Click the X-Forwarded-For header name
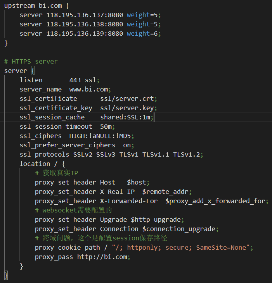The width and height of the screenshot is (272, 283). pos(129,201)
